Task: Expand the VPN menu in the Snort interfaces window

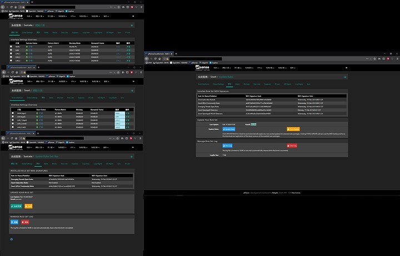Action: (73, 81)
